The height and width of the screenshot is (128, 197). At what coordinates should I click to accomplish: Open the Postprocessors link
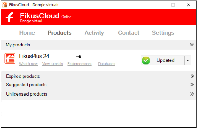pyautogui.click(x=79, y=64)
